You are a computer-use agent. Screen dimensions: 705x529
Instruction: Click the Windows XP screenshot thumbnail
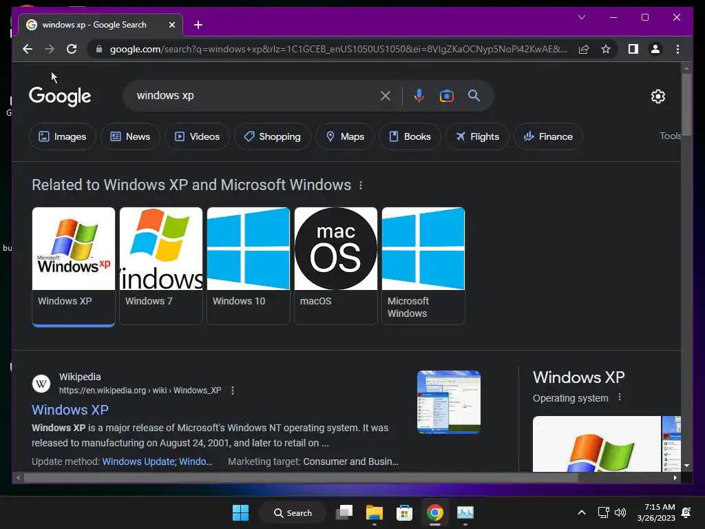(x=449, y=402)
